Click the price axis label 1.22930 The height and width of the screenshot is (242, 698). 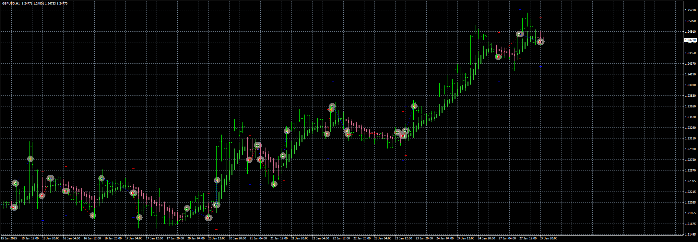690,149
